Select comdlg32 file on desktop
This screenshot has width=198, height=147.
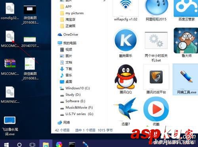[10, 11]
